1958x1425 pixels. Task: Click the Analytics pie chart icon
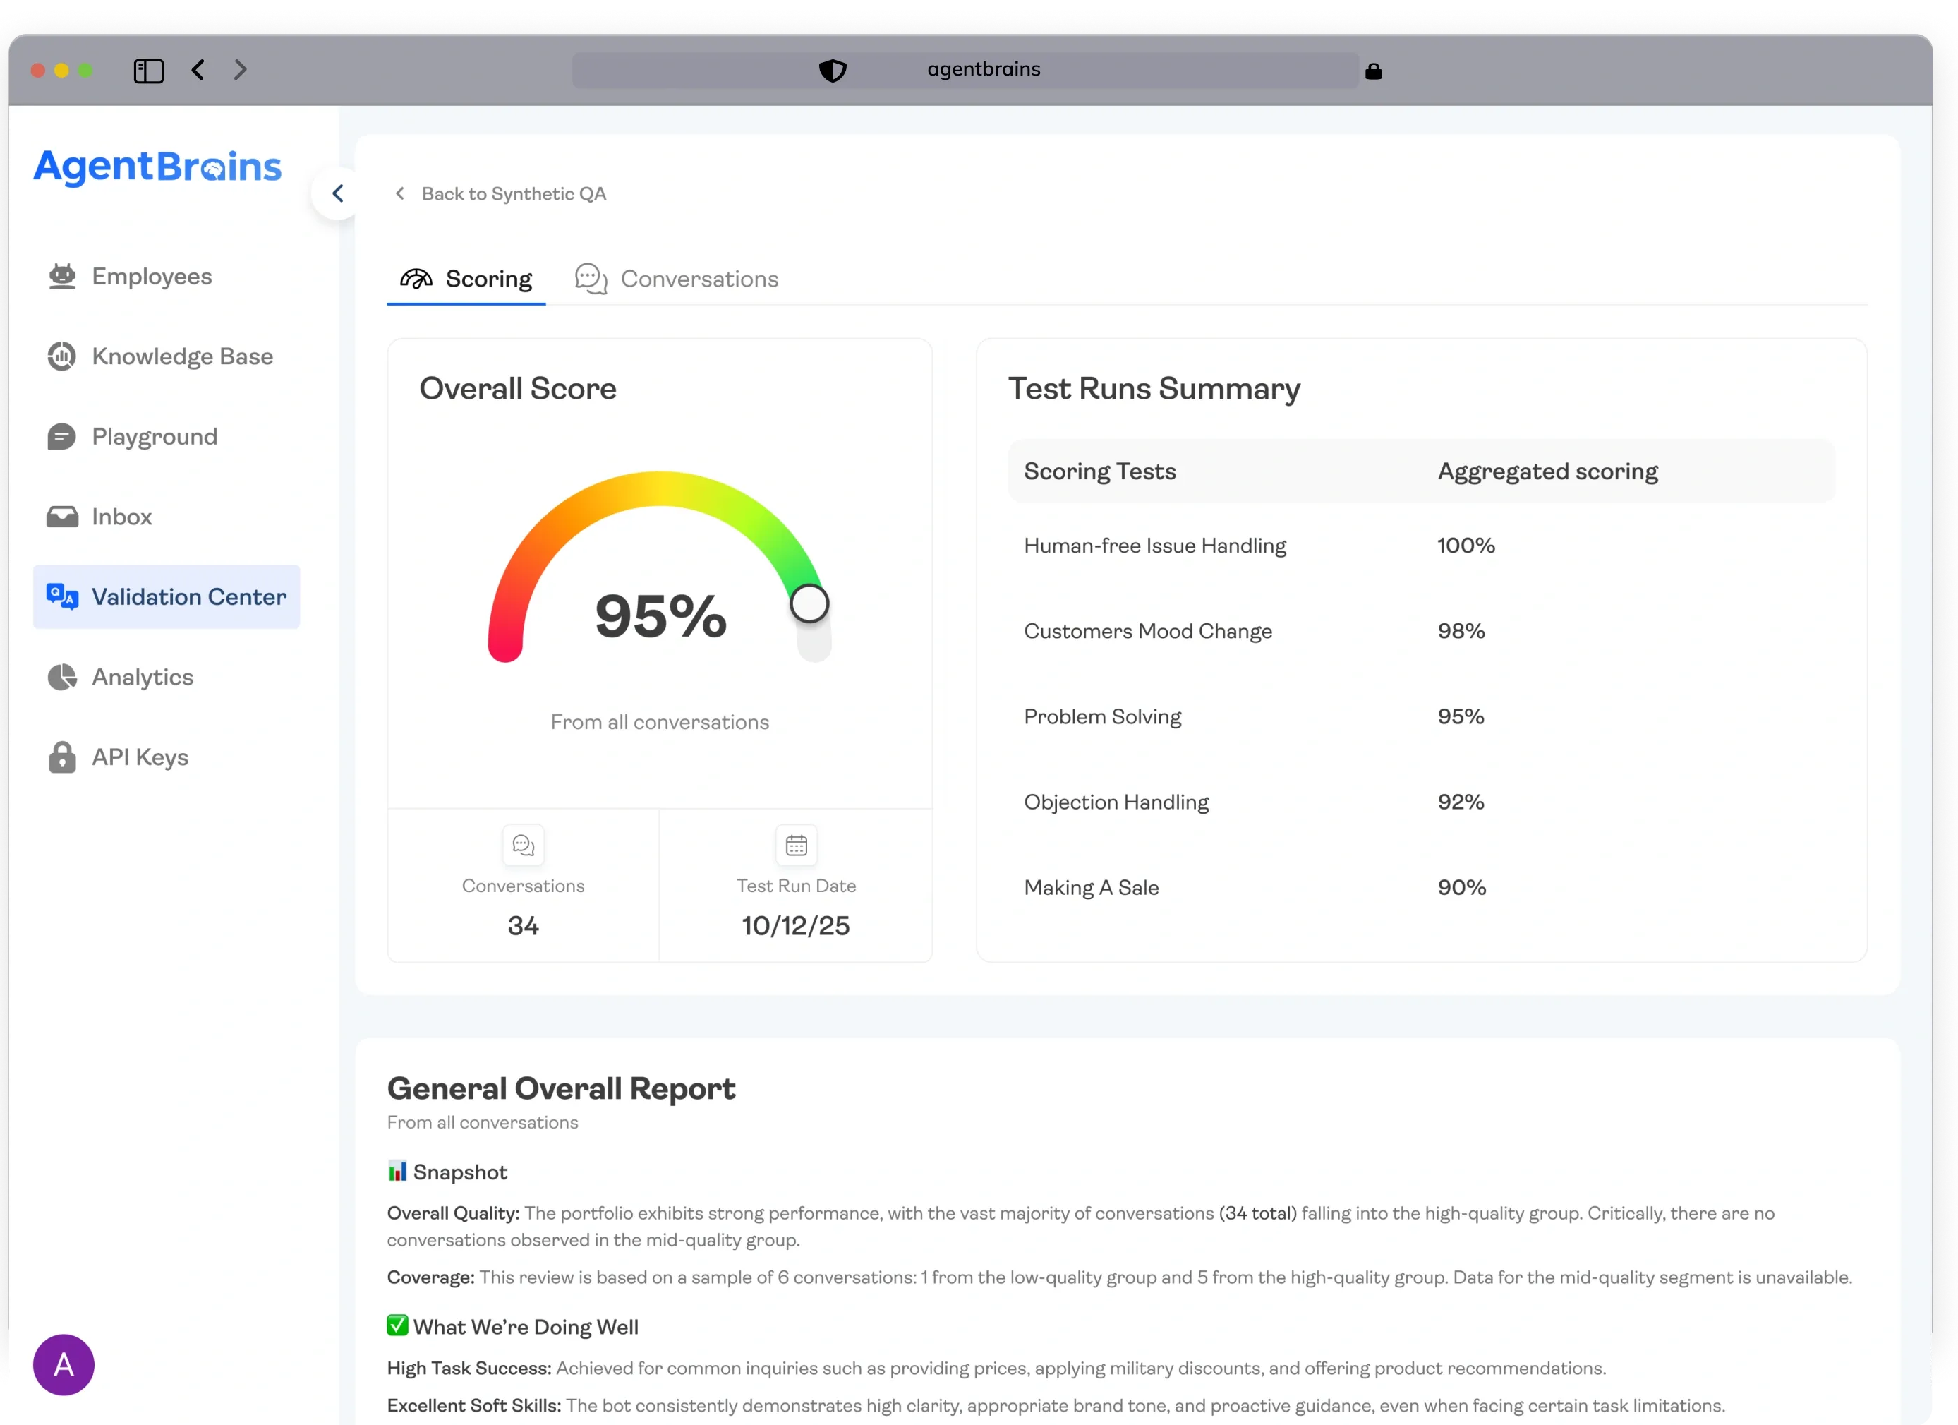point(61,677)
